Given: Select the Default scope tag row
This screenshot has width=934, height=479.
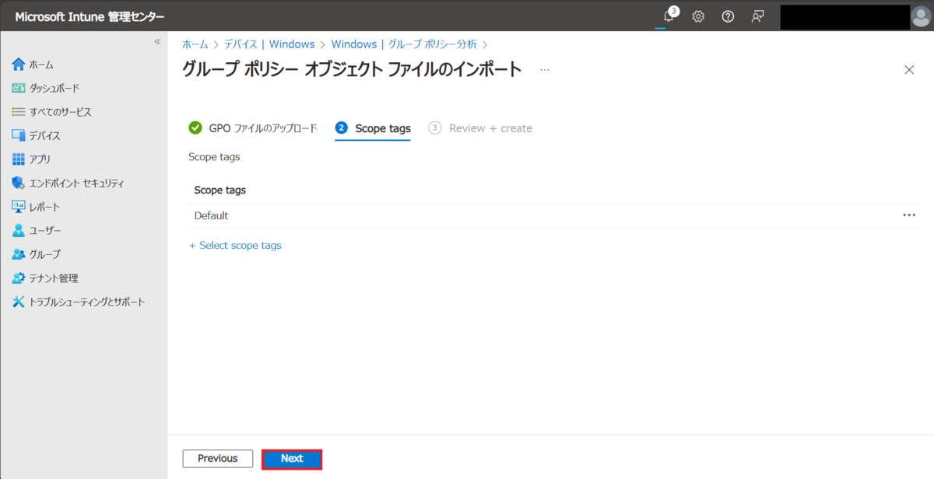Looking at the screenshot, I should click(554, 215).
